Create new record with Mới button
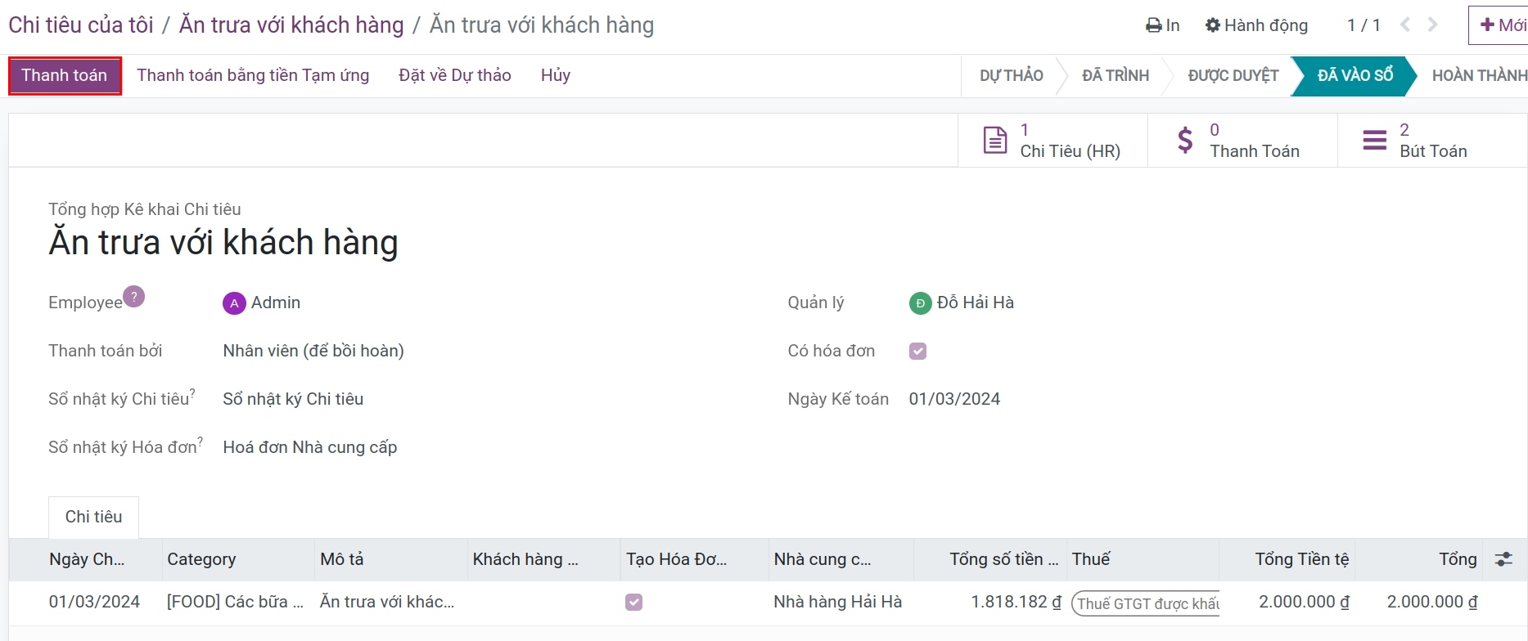 click(1499, 25)
